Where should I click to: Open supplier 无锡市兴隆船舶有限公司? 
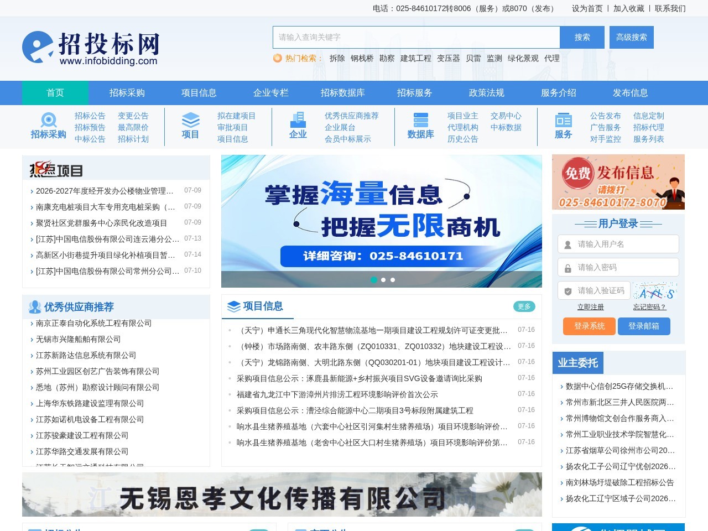(79, 339)
